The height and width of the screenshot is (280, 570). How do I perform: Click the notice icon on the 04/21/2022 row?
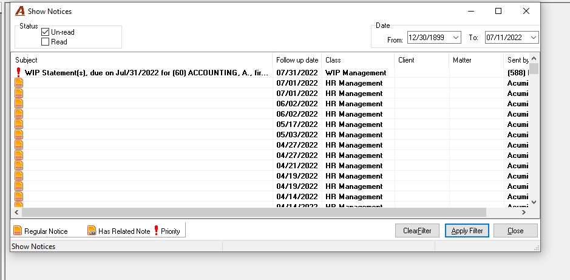click(x=19, y=165)
